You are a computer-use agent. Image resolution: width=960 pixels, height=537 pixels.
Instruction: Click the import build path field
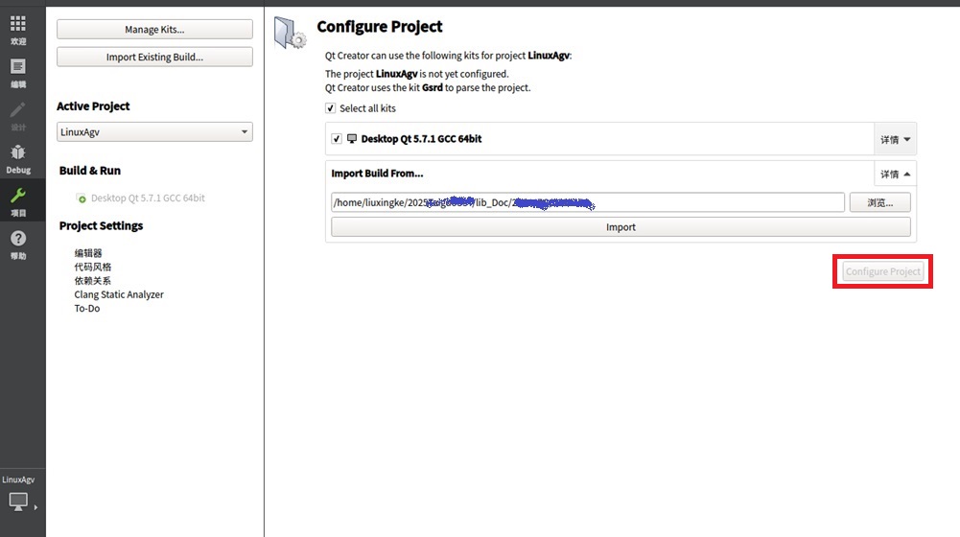(588, 202)
